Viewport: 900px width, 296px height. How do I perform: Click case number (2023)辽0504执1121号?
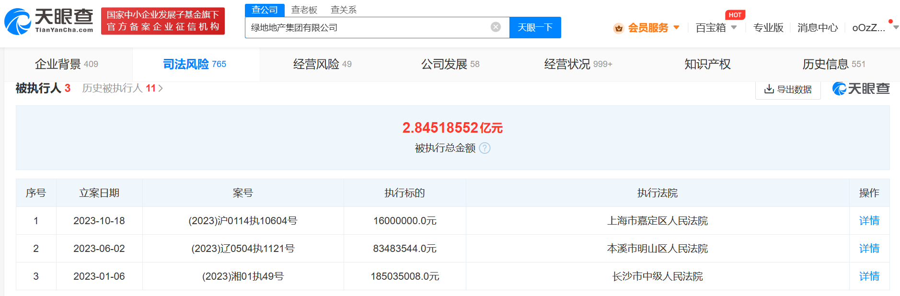click(243, 249)
